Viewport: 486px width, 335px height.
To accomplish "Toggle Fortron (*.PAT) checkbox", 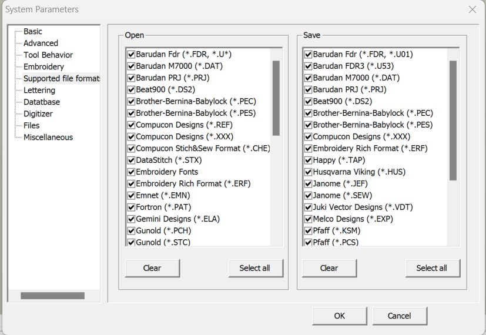I will coord(131,207).
